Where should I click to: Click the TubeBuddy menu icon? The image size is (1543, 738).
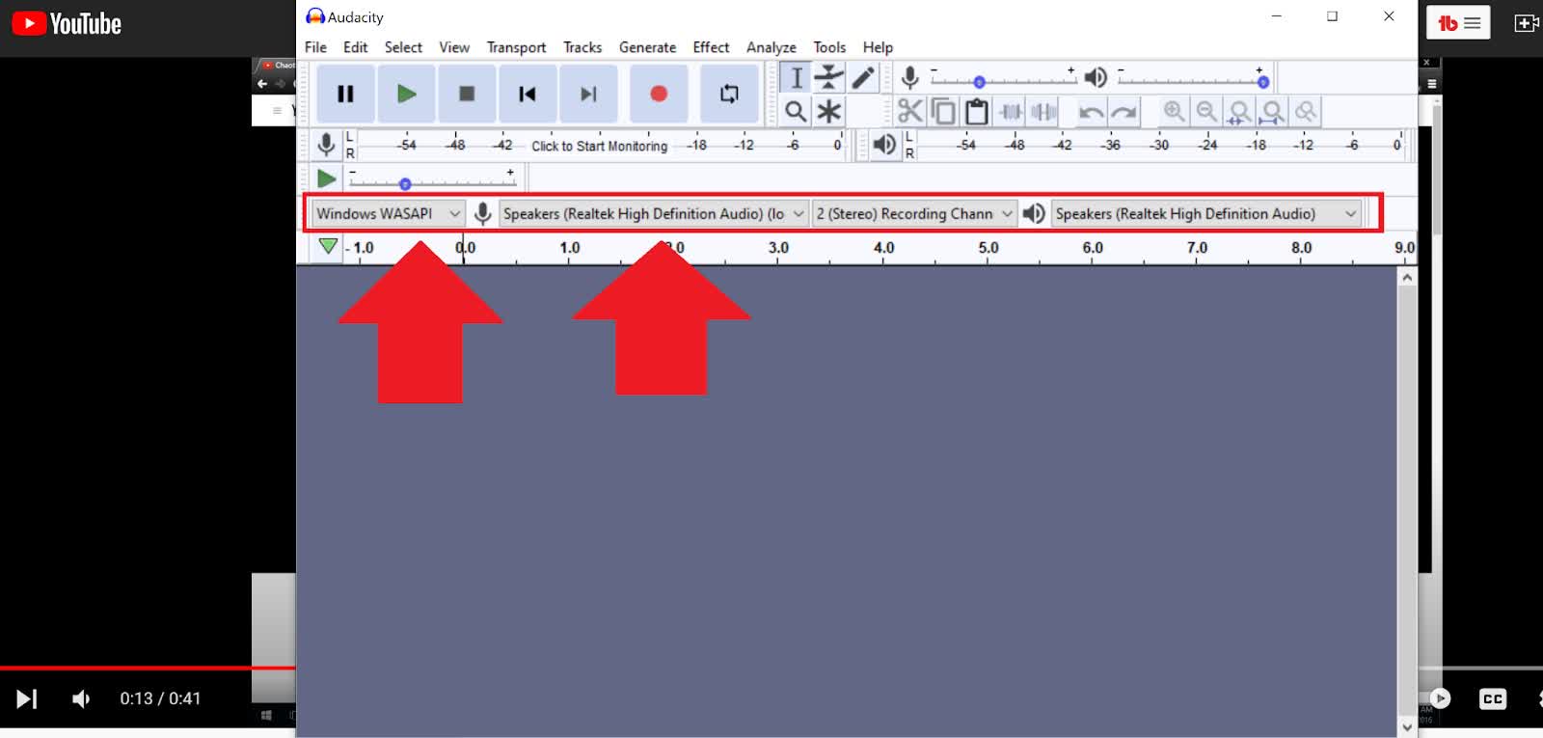1458,23
